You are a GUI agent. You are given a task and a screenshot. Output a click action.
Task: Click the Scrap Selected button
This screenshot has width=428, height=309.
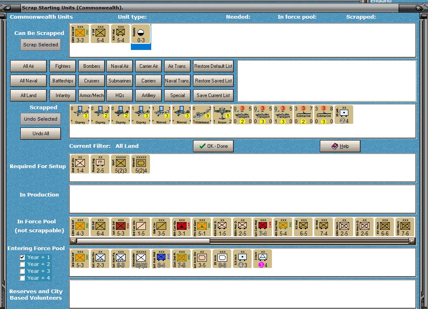[41, 45]
